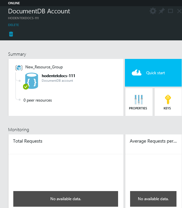Open blade settings gear icon
182x208 pixels.
pyautogui.click(x=153, y=11)
